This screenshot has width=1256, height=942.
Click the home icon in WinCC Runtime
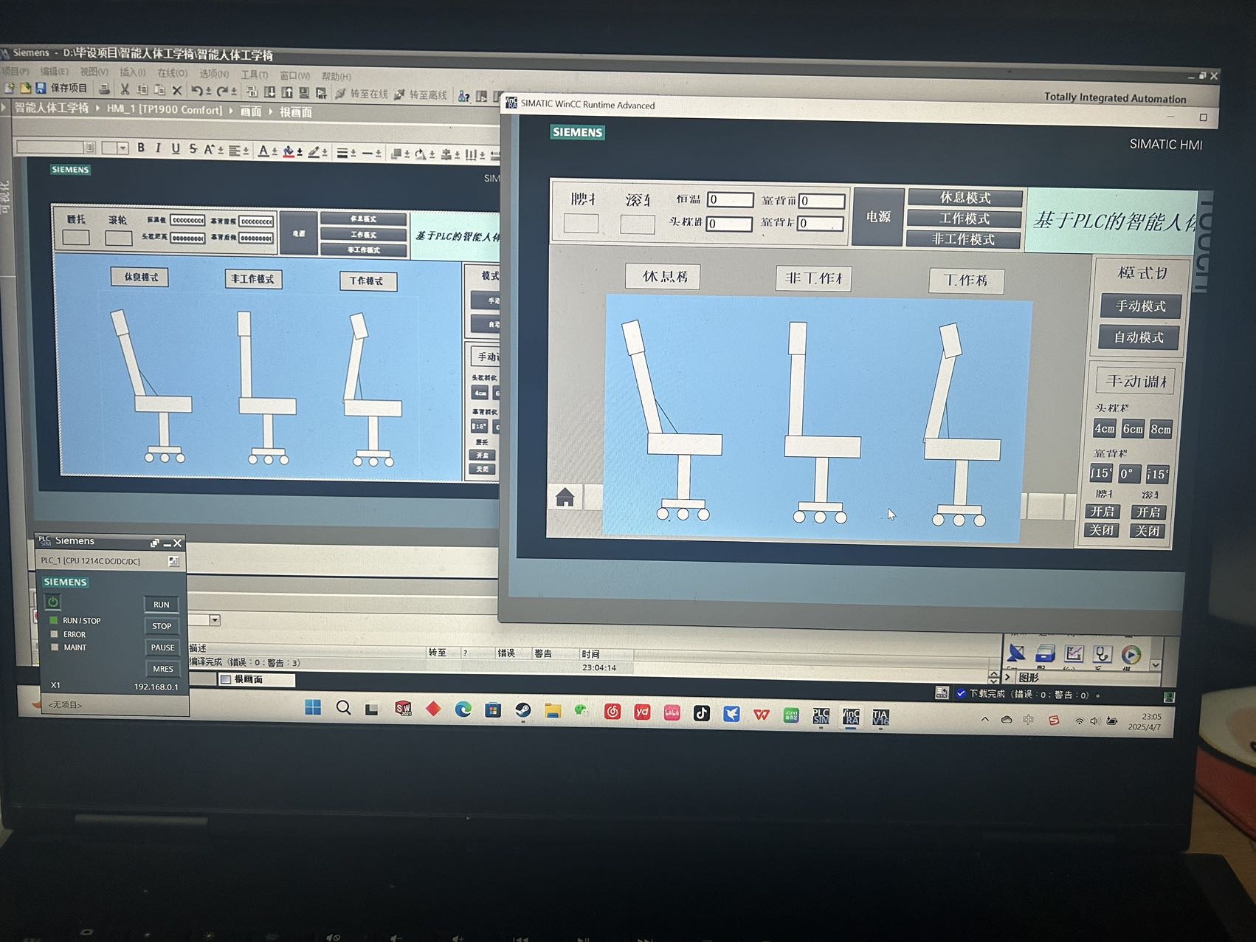click(x=565, y=498)
